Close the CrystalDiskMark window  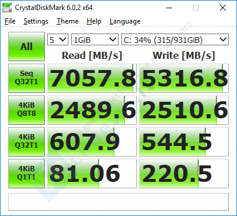(223, 8)
